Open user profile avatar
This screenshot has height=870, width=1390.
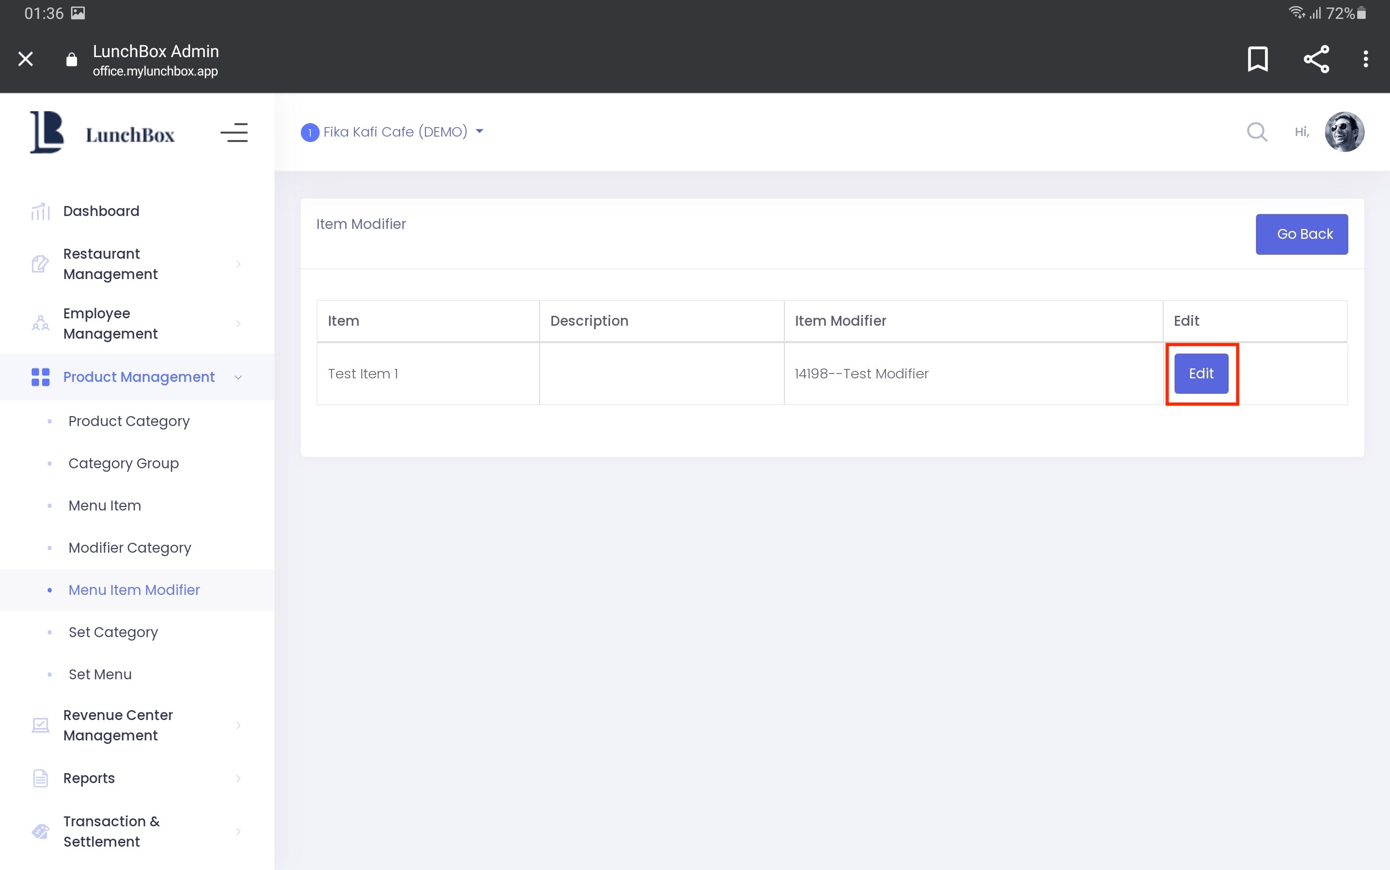click(x=1343, y=132)
